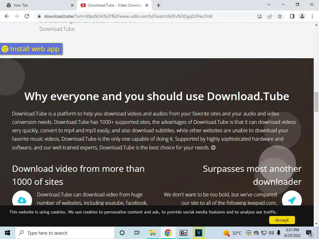The image size is (319, 239).
Task: Click the Install web app button
Action: point(31,49)
